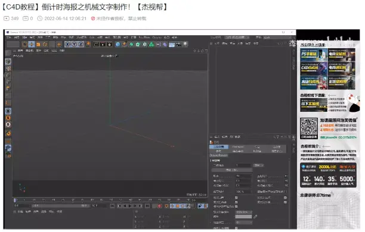Click the red Record keyframe button
This screenshot has width=365, height=232.
[x=160, y=206]
